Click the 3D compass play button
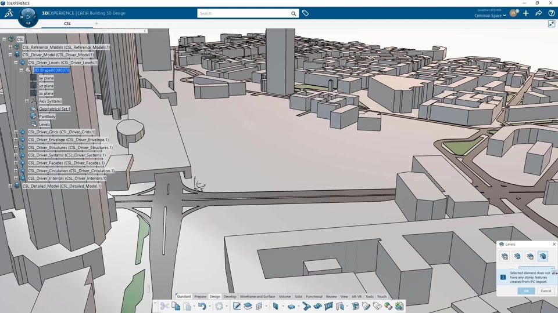Viewport: 558px width, 313px height. coord(28,17)
